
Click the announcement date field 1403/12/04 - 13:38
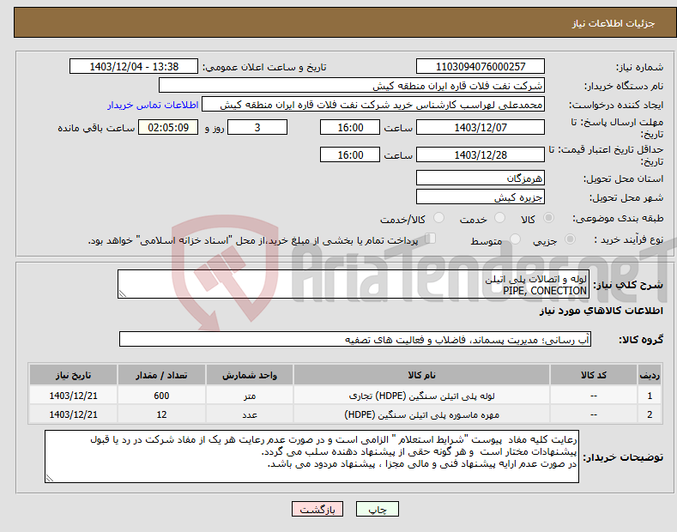tap(134, 67)
